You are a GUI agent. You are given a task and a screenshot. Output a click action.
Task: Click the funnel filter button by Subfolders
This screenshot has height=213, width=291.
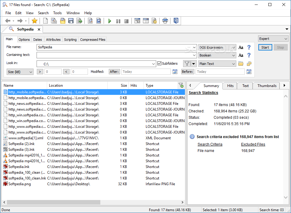tap(187, 64)
